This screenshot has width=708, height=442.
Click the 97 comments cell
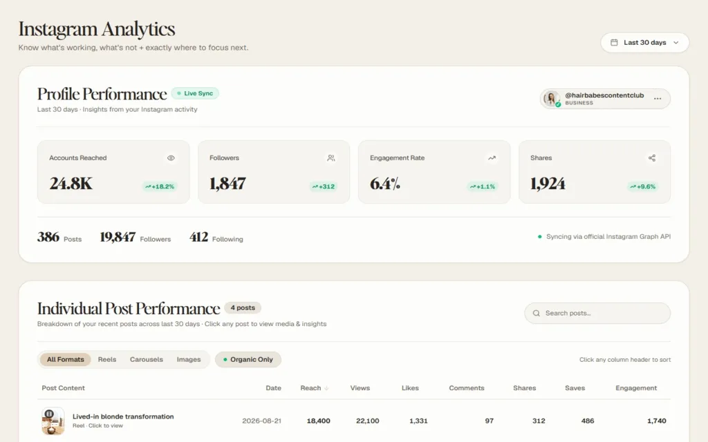[489, 421]
